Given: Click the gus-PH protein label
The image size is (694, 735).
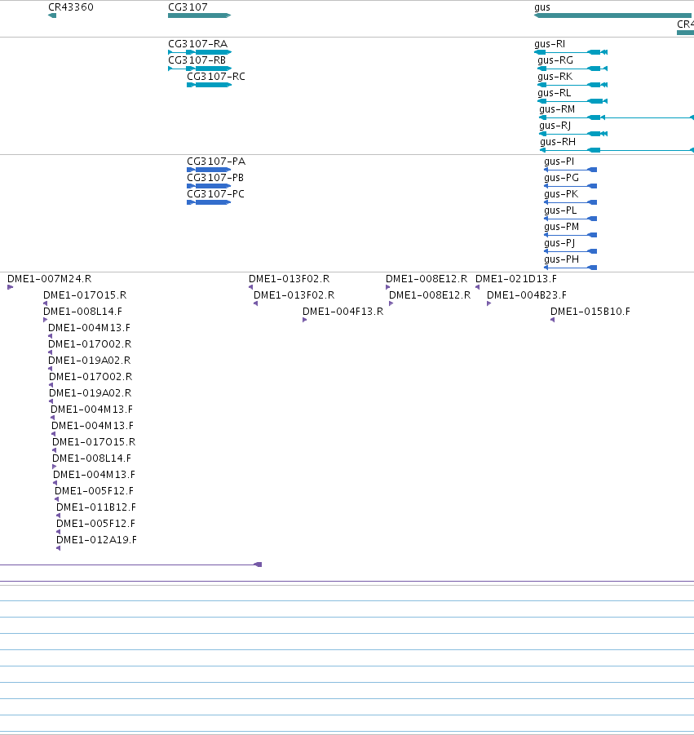Looking at the screenshot, I should tap(561, 259).
